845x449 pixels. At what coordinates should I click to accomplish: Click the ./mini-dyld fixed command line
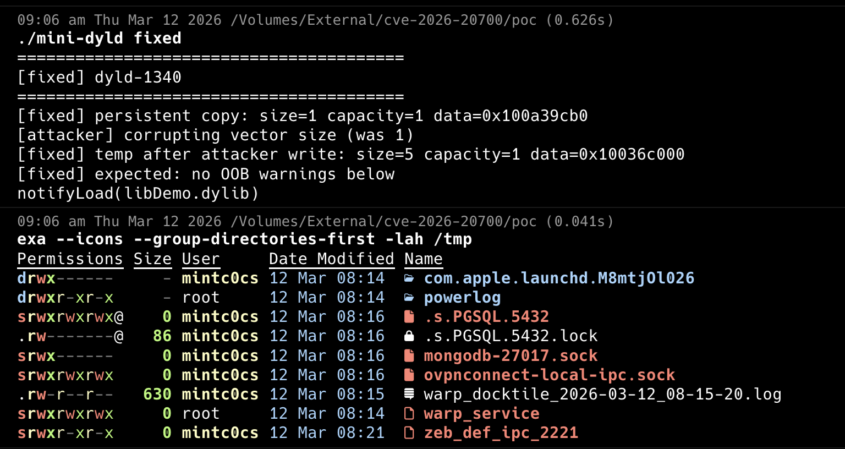pyautogui.click(x=99, y=39)
